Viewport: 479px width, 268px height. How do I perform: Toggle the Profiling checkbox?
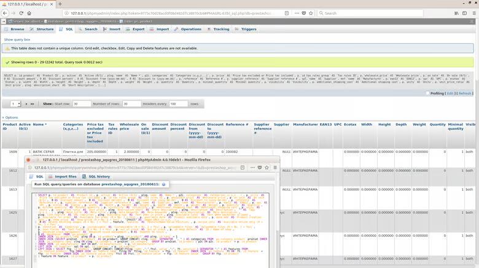coord(428,93)
